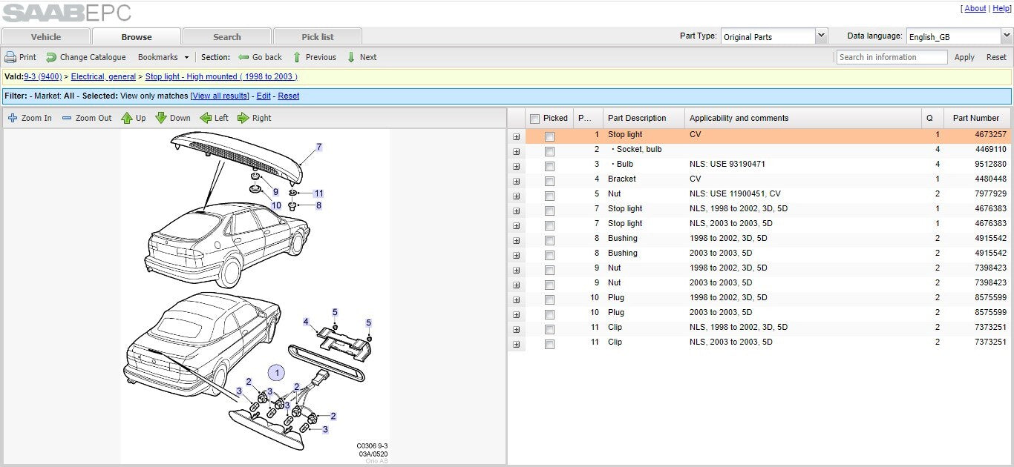1014x467 pixels.
Task: Expand the Stop light CV row
Action: 517,136
